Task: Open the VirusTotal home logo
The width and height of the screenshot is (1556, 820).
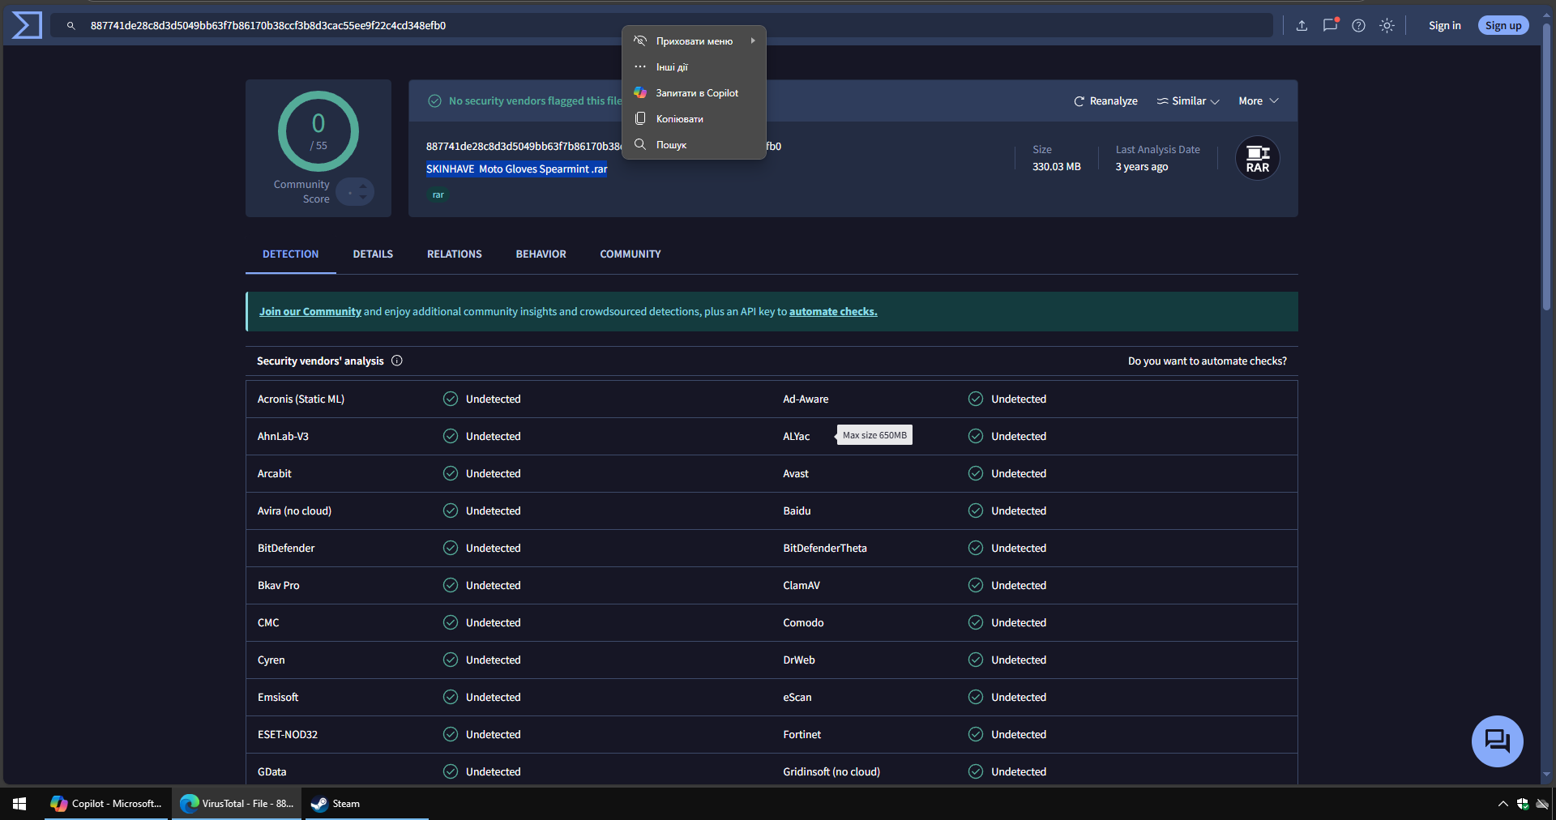Action: point(27,25)
